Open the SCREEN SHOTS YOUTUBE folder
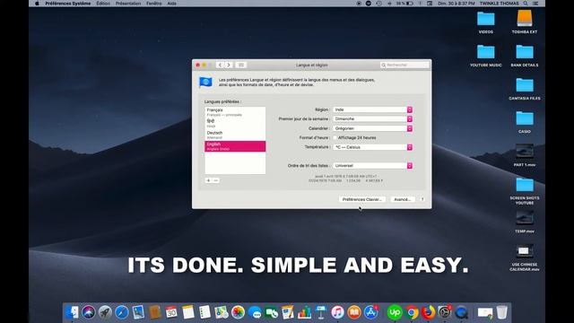Screen dimensions: 574x323 click(524, 185)
